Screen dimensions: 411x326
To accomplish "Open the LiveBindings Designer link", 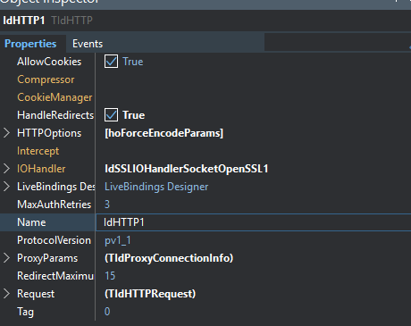I will tap(156, 187).
